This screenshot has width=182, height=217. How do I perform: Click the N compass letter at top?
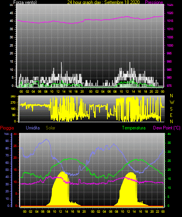171,96
